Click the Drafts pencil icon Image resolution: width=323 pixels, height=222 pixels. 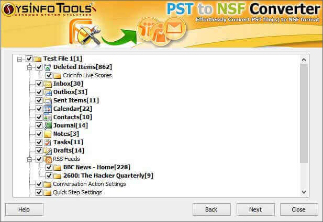point(48,150)
